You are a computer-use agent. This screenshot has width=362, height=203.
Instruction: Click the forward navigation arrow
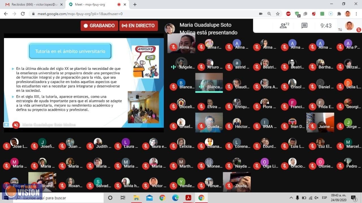pos(14,14)
